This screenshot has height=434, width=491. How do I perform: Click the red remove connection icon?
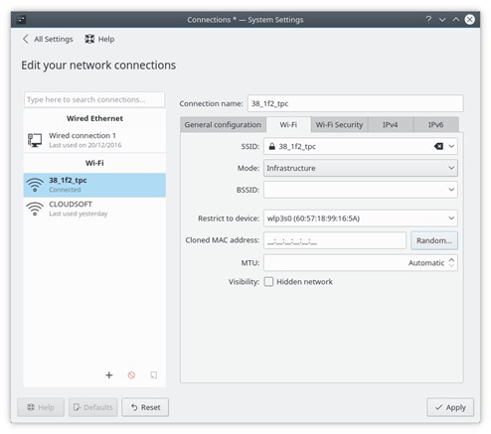pyautogui.click(x=131, y=375)
